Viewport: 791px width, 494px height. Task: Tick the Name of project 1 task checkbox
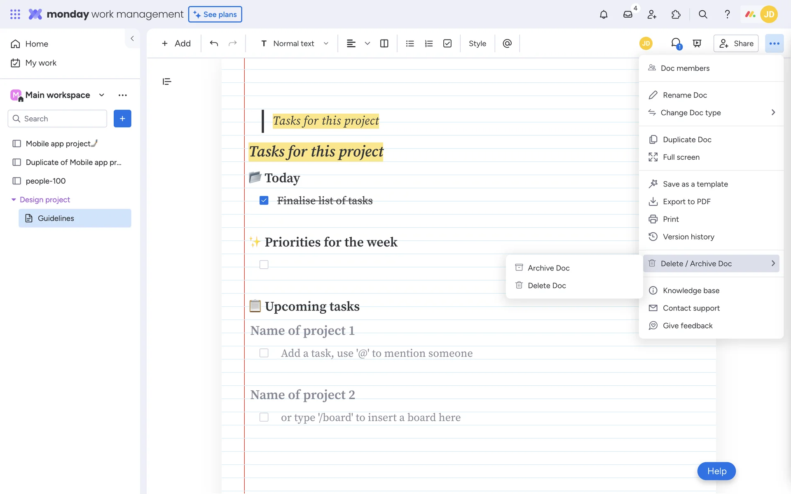click(x=264, y=353)
